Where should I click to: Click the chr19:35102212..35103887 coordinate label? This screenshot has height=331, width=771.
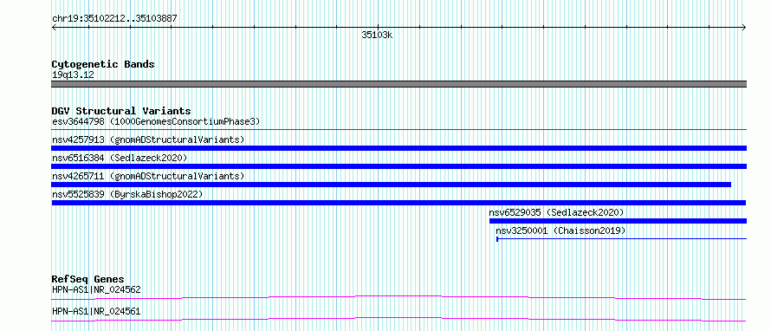pos(114,19)
